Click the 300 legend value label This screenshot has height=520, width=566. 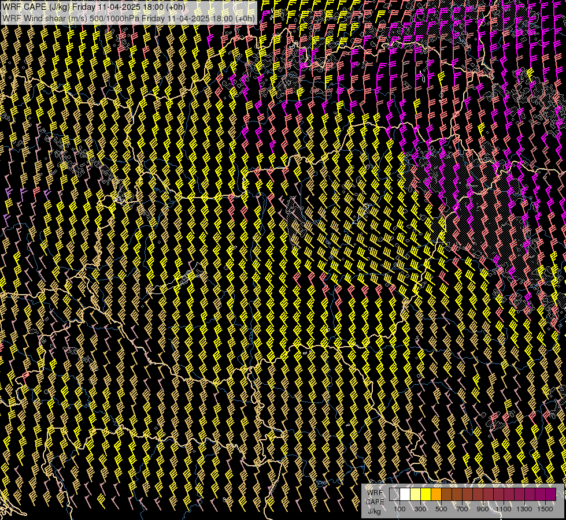click(420, 509)
